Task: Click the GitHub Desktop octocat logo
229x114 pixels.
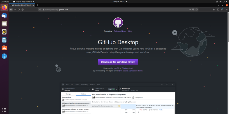Action: pos(118,22)
